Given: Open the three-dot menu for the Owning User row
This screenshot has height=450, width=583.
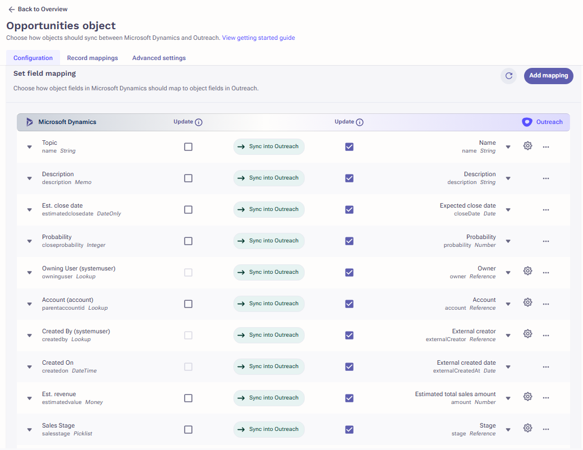Looking at the screenshot, I should (x=546, y=273).
